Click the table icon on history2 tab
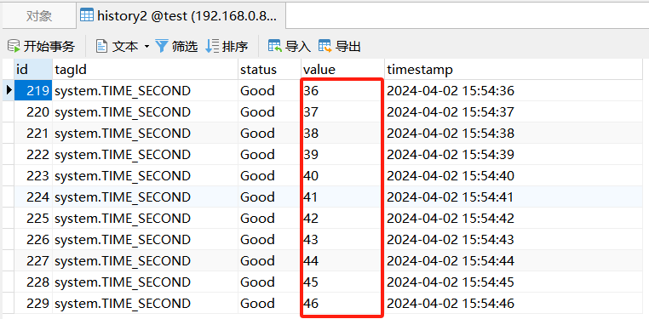Viewport: 649px width, 319px height. pos(87,15)
